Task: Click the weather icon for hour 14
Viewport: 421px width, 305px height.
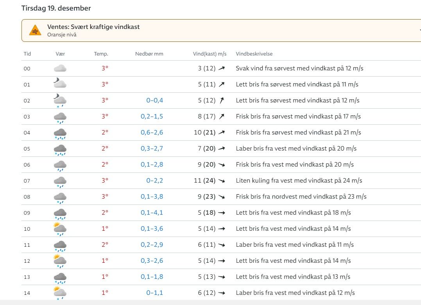Action: [60, 293]
